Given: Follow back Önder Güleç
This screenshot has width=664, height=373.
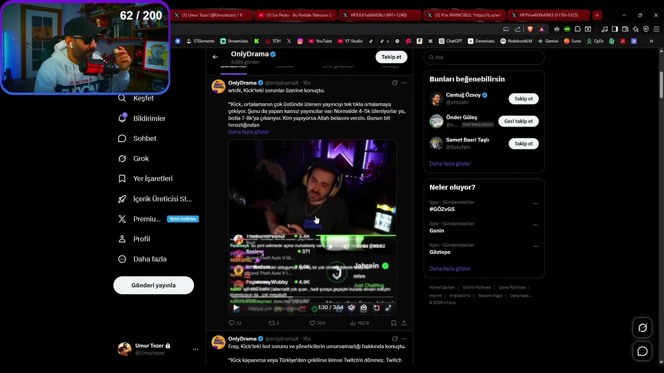Looking at the screenshot, I should [518, 121].
